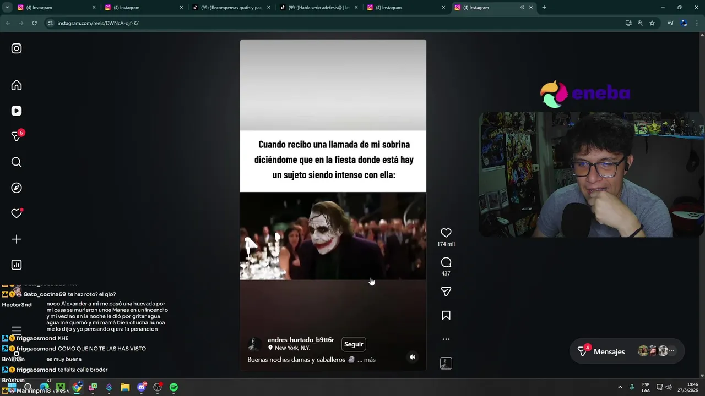Open tab search dropdown arrow
Image resolution: width=705 pixels, height=396 pixels.
[7, 8]
